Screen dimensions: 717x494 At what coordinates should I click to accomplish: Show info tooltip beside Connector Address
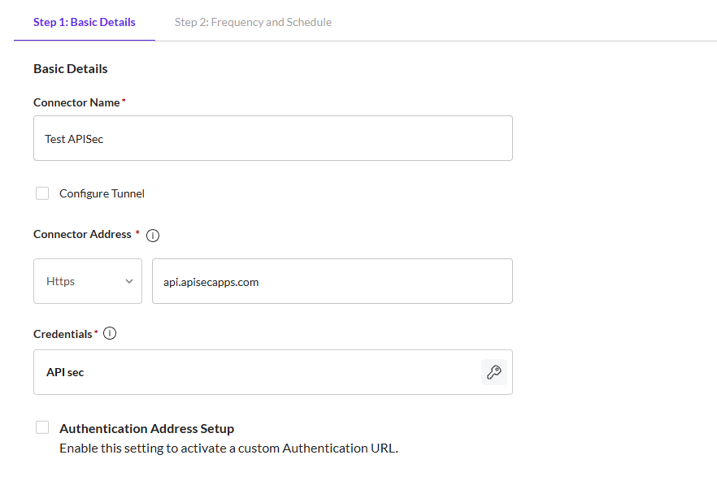pos(153,236)
